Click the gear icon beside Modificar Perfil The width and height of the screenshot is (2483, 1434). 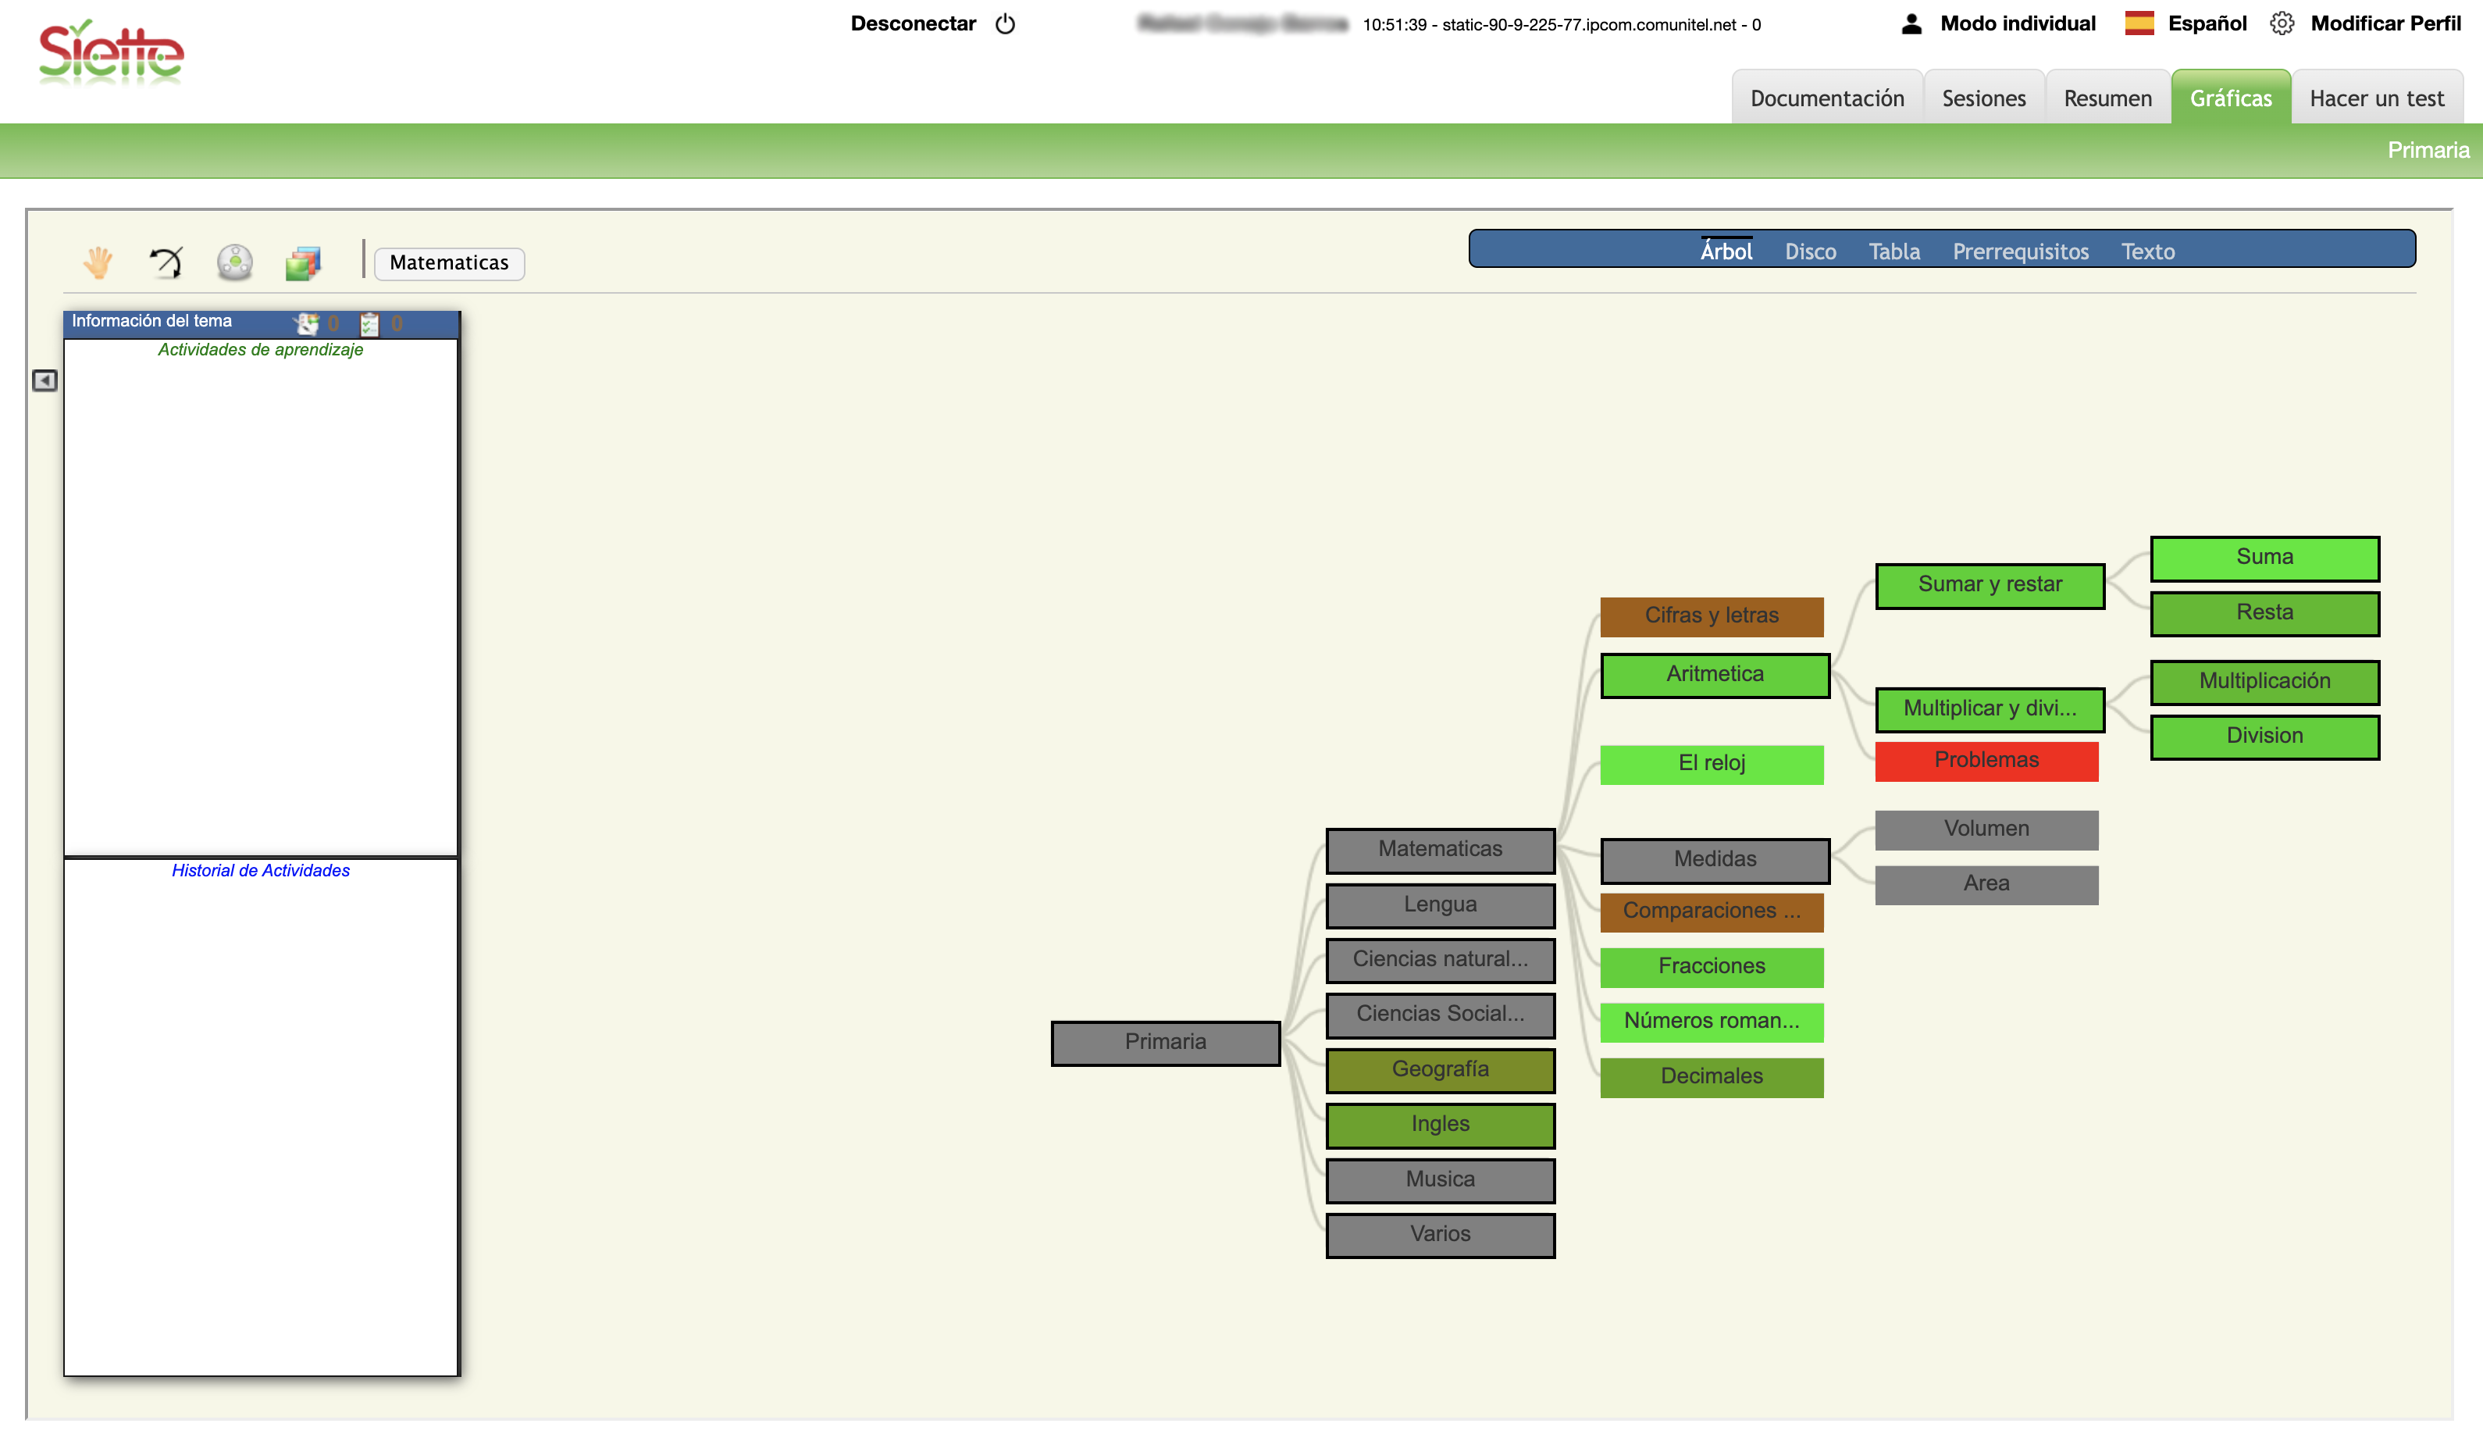(2282, 23)
